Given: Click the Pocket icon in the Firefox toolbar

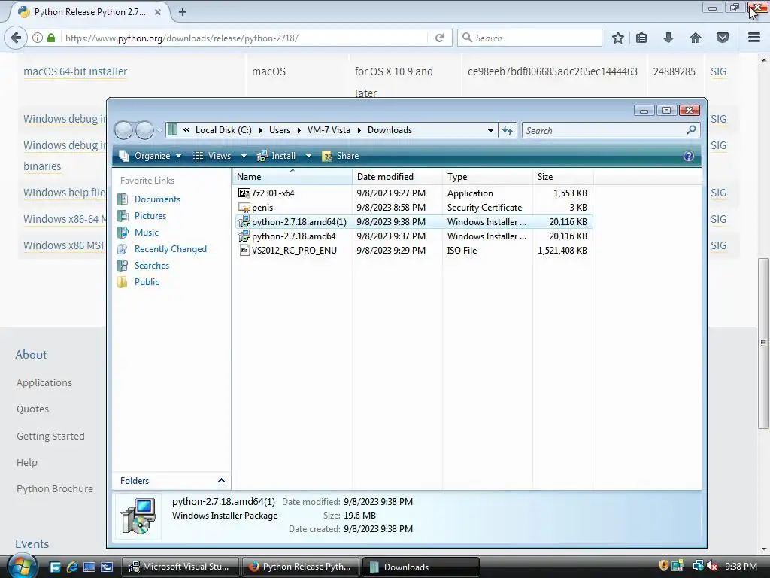Looking at the screenshot, I should click(723, 38).
